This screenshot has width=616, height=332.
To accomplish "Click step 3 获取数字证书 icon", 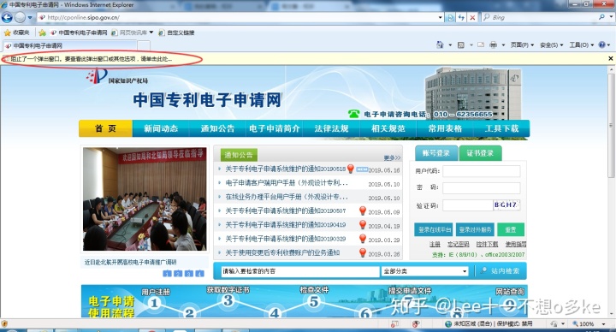I will tap(228, 301).
